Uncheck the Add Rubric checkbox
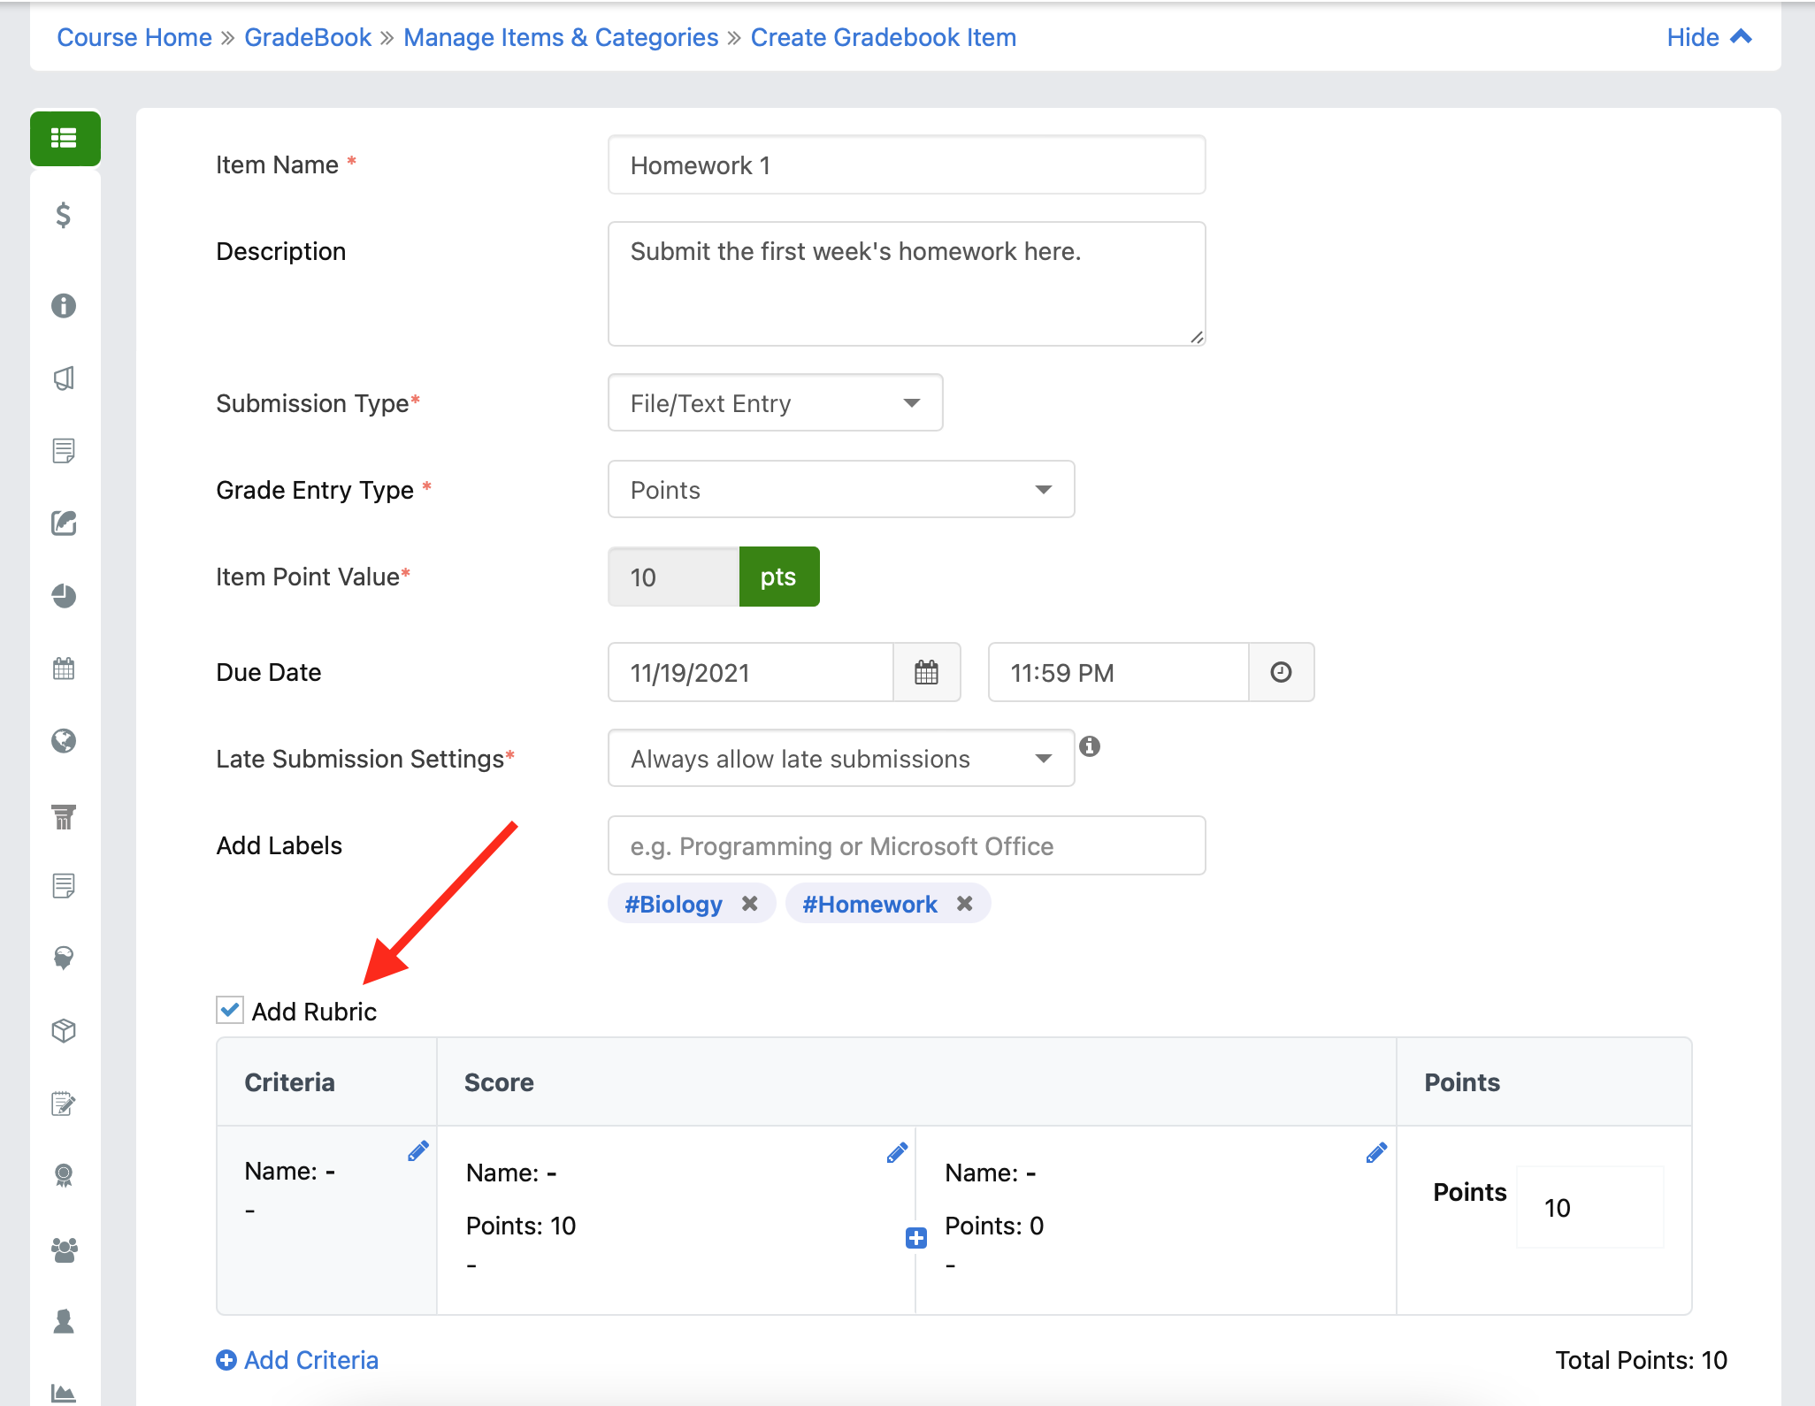 coord(230,1010)
